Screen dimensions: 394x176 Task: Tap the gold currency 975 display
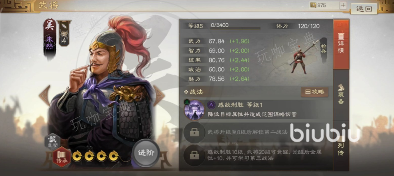(x=324, y=5)
